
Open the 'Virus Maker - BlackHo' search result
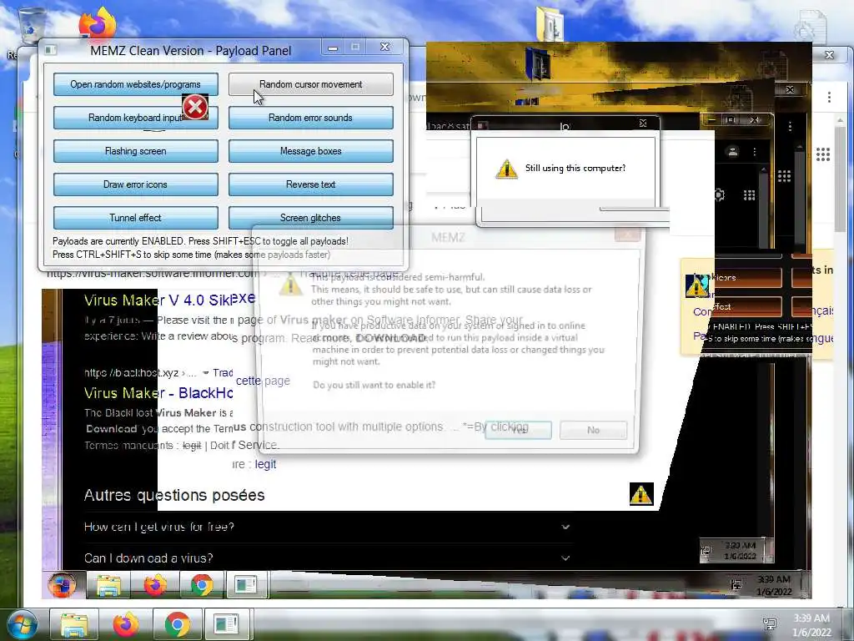tap(158, 393)
